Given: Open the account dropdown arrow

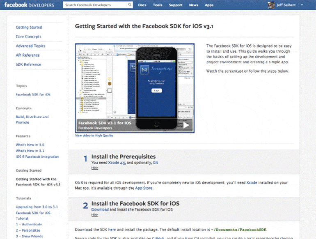Looking at the screenshot, I should point(302,5).
